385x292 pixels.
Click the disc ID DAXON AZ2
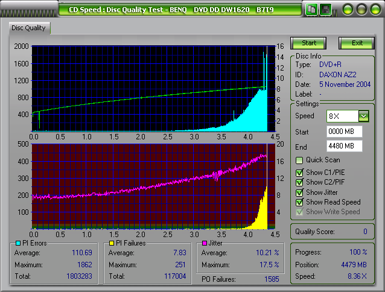point(338,75)
